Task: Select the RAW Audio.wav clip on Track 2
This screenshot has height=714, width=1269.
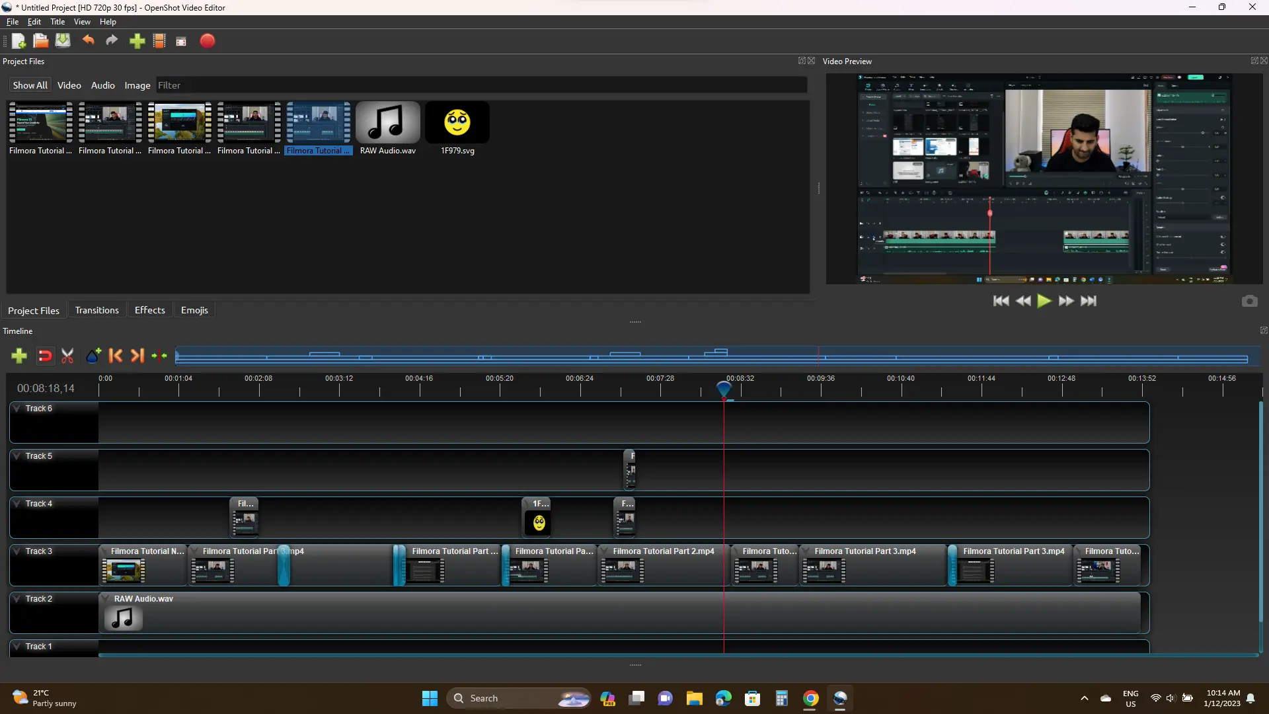Action: tap(619, 613)
